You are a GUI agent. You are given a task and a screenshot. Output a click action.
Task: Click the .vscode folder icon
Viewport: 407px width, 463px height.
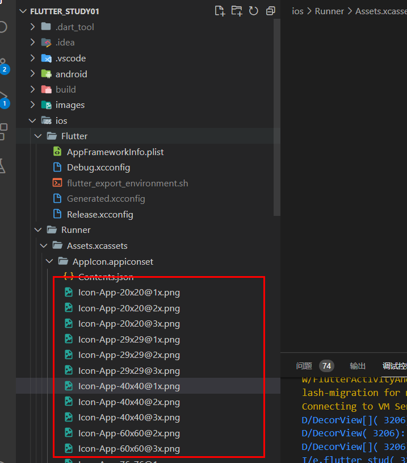coord(47,58)
